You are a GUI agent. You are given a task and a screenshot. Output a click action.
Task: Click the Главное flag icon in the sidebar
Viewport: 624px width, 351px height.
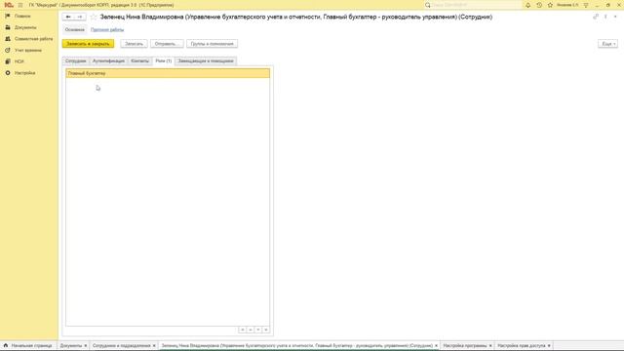pos(8,16)
